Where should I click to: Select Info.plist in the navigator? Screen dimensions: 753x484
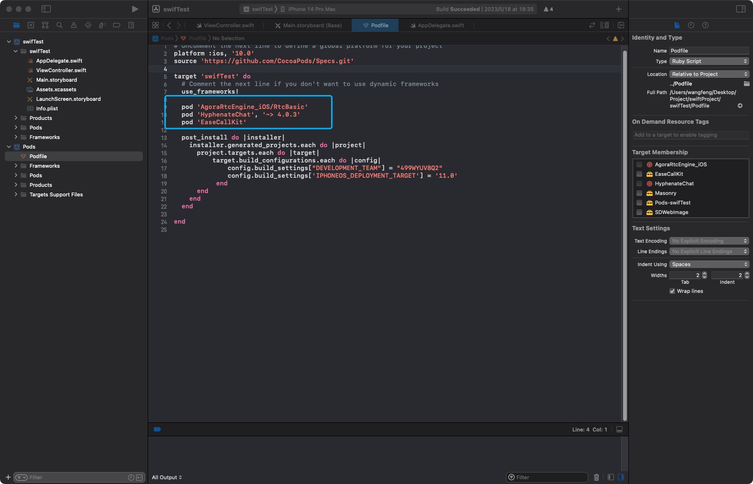click(x=47, y=108)
